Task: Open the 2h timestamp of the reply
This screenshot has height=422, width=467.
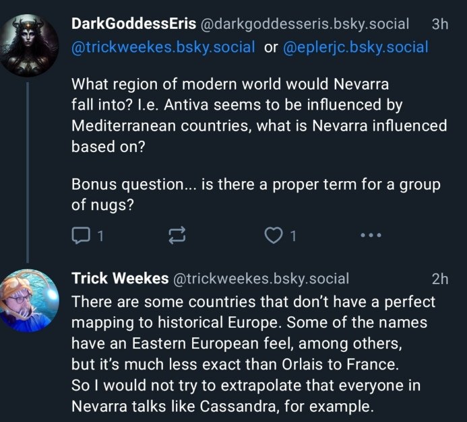Action: click(439, 278)
